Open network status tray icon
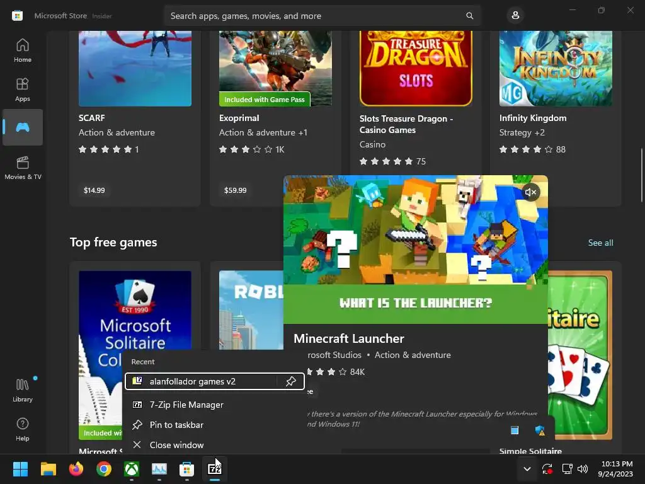The height and width of the screenshot is (484, 645). click(568, 469)
